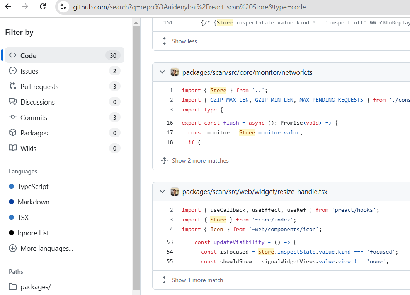Image resolution: width=410 pixels, height=295 pixels.
Task: Click Show 2 more matches for network.ts
Action: tap(199, 160)
